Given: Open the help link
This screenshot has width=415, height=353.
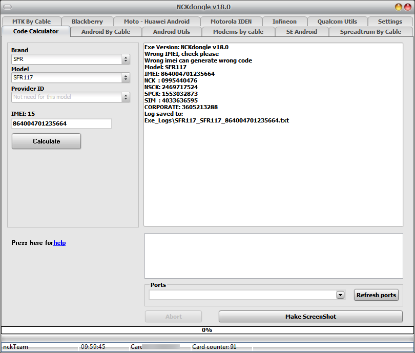Looking at the screenshot, I should 59,243.
